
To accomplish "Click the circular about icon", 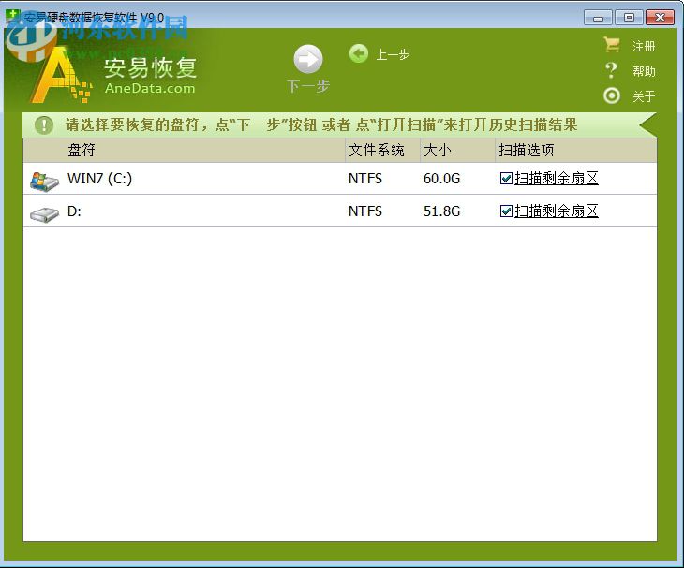I will coord(612,95).
